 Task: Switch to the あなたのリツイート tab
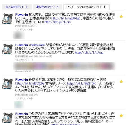[47, 7]
